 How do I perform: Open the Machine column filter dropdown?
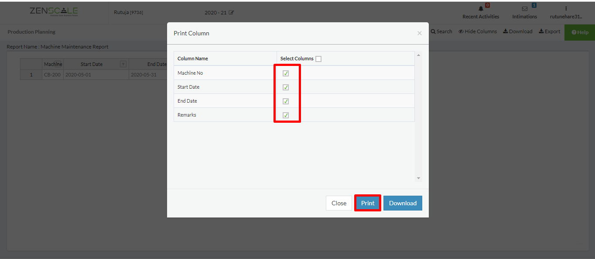(x=58, y=63)
